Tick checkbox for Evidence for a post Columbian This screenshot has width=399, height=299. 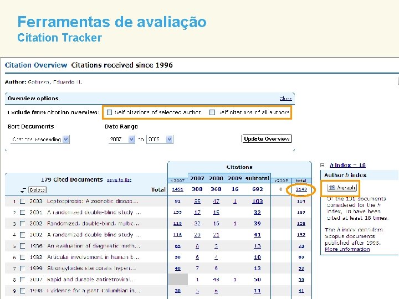pos(22,291)
